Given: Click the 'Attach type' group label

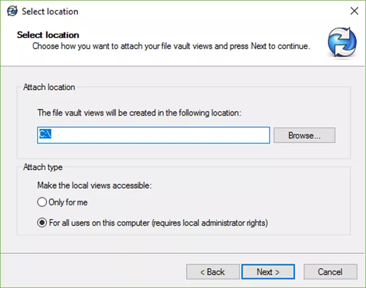Looking at the screenshot, I should pos(43,167).
